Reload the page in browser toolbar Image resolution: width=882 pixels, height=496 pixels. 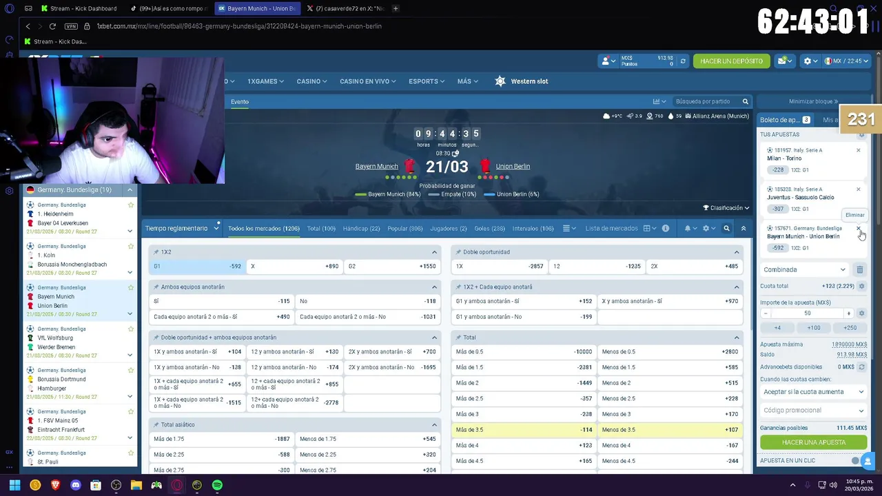[x=52, y=26]
